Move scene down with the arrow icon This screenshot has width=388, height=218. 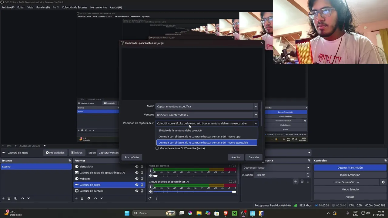pos(28,198)
